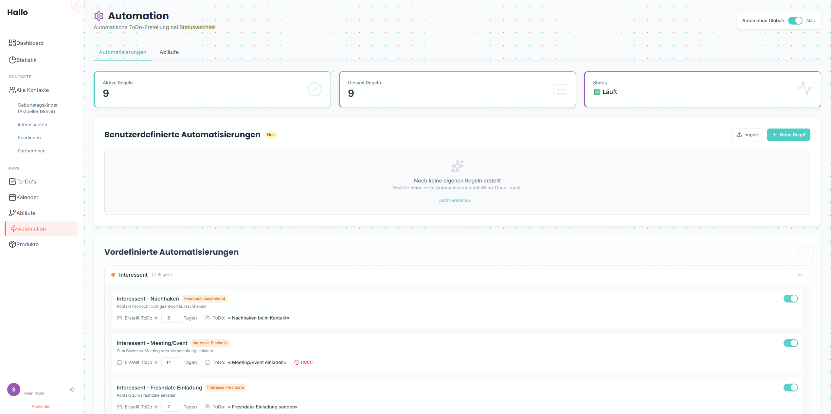
Task: Click the profile settings gear icon
Action: (72, 389)
